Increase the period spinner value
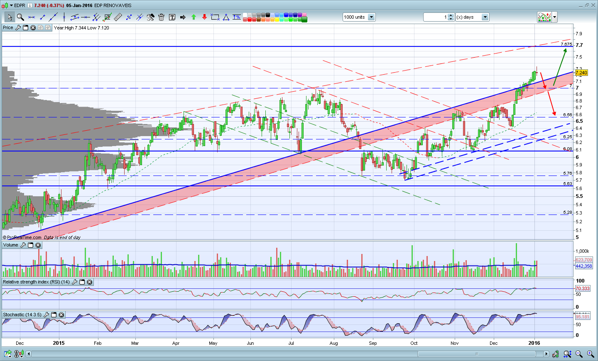598x361 pixels. pyautogui.click(x=451, y=15)
